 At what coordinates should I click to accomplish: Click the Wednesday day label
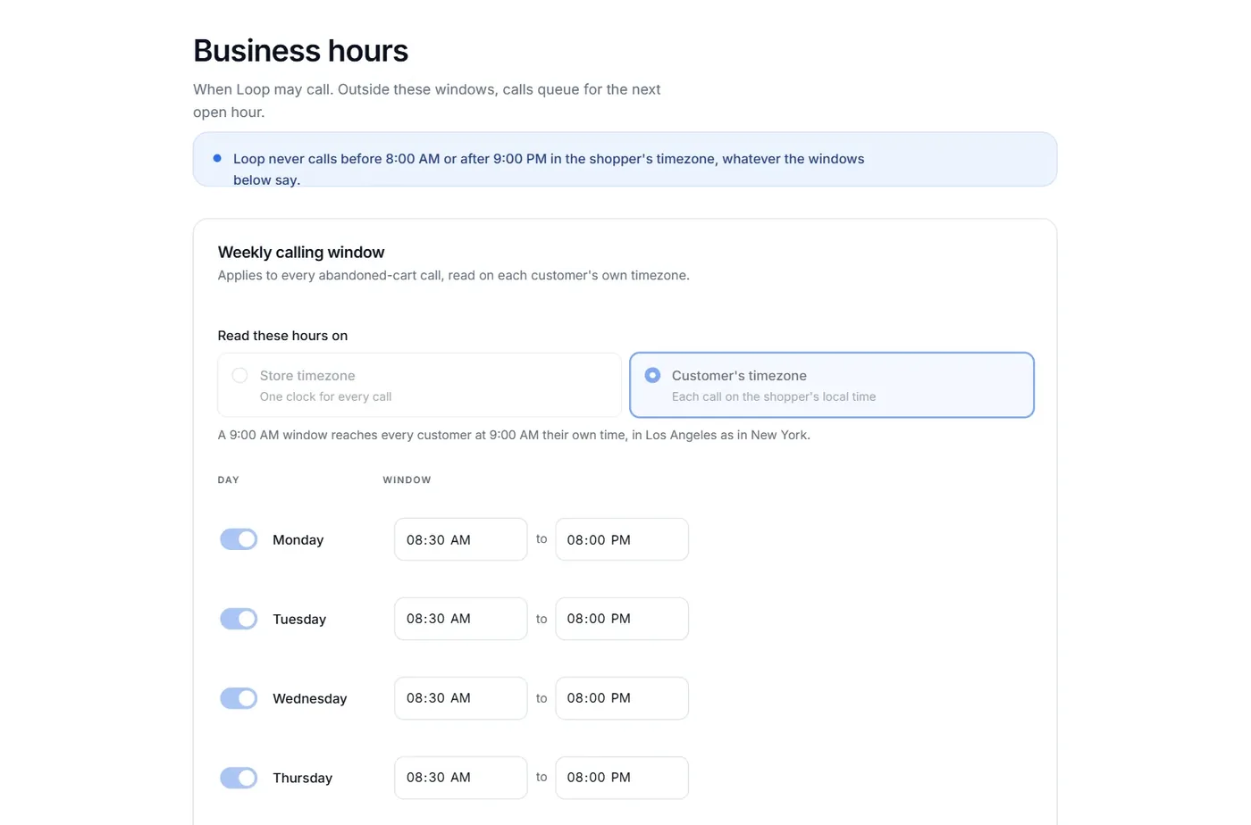309,699
